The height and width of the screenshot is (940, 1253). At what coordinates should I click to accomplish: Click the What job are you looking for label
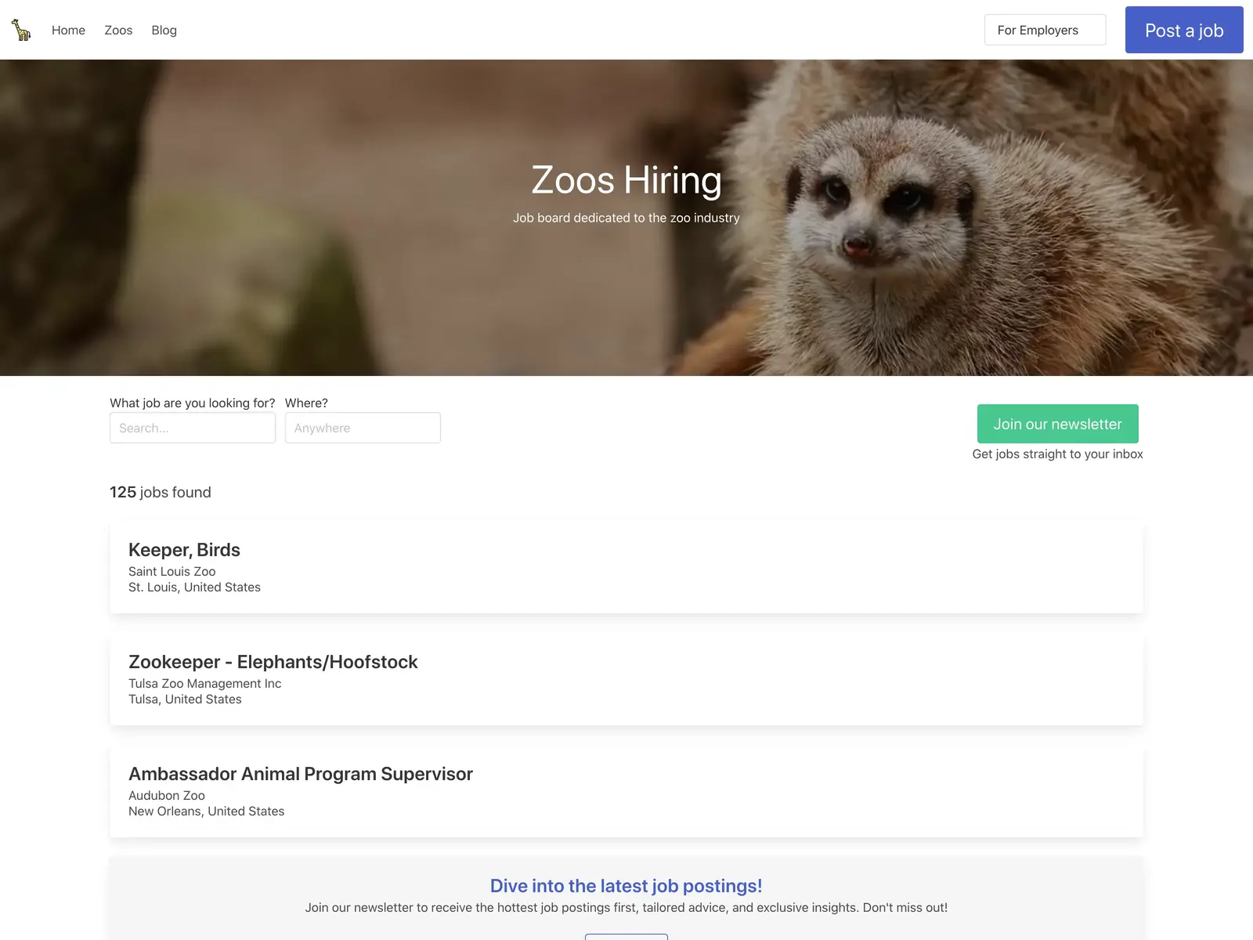(193, 403)
